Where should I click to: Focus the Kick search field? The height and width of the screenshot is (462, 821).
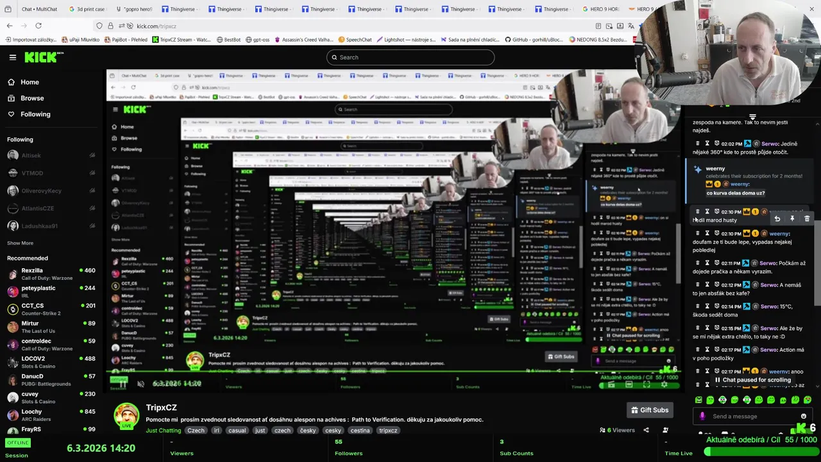tap(410, 57)
